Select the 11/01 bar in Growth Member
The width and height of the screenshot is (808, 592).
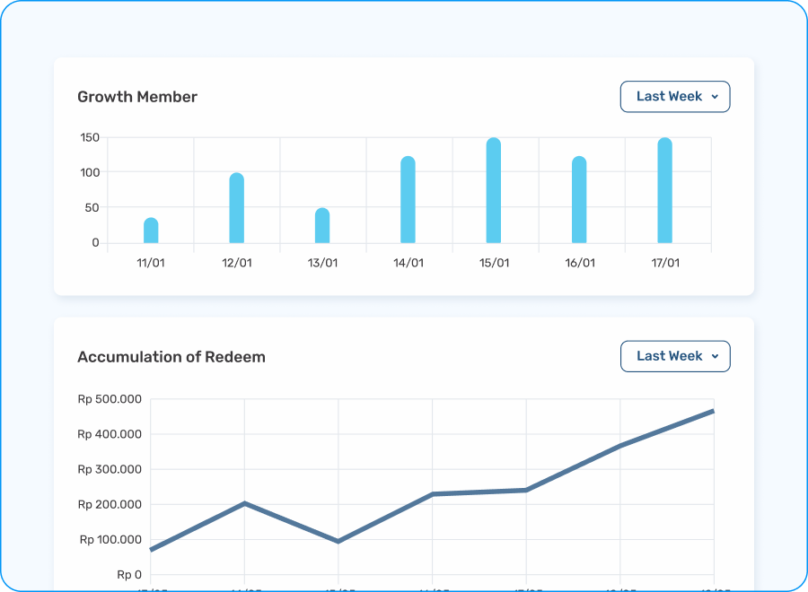pyautogui.click(x=151, y=231)
